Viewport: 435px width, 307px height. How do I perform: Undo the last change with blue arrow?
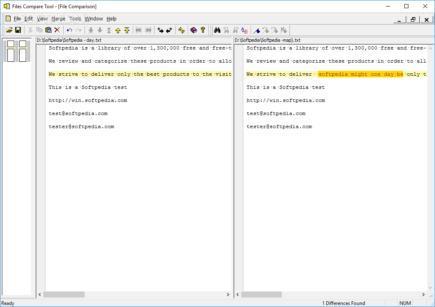(x=70, y=30)
